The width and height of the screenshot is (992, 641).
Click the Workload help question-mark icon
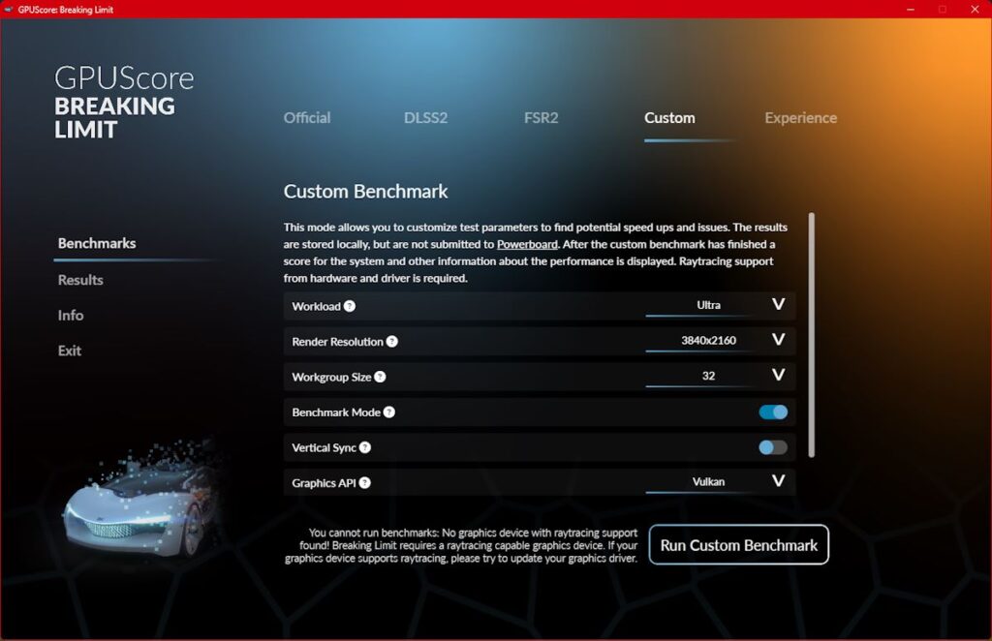coord(349,306)
